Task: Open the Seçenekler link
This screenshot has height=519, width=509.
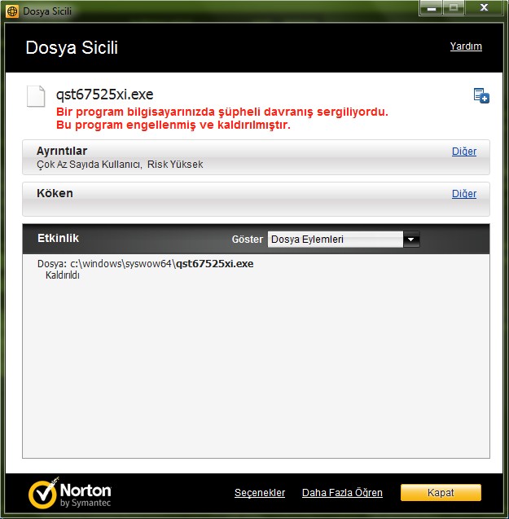Action: click(x=260, y=492)
